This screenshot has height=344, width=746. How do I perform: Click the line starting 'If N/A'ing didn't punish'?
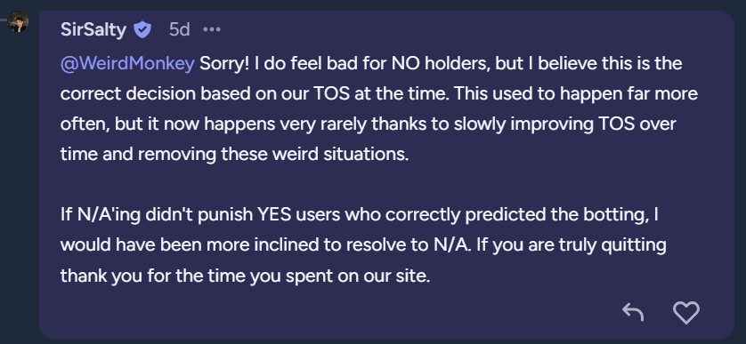(360, 215)
